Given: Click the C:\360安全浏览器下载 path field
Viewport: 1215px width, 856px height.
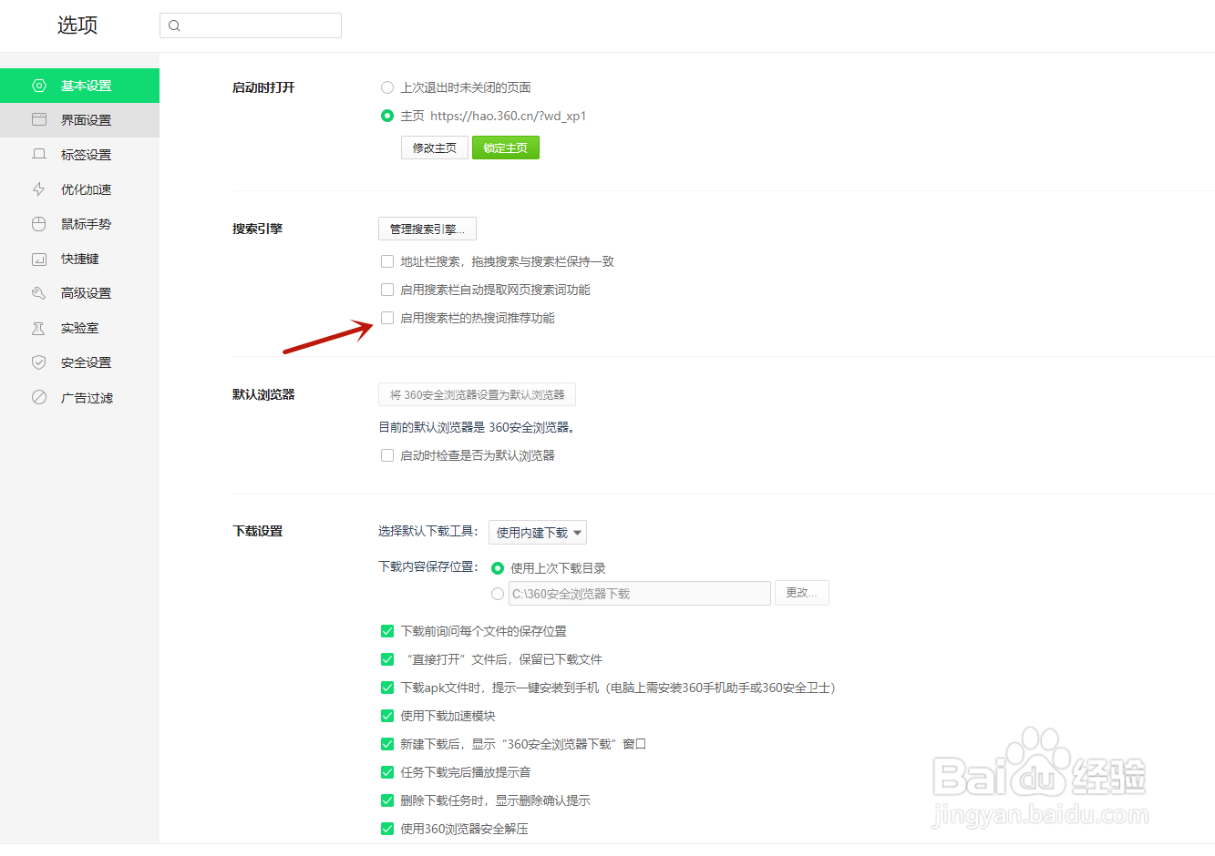Looking at the screenshot, I should pyautogui.click(x=640, y=594).
